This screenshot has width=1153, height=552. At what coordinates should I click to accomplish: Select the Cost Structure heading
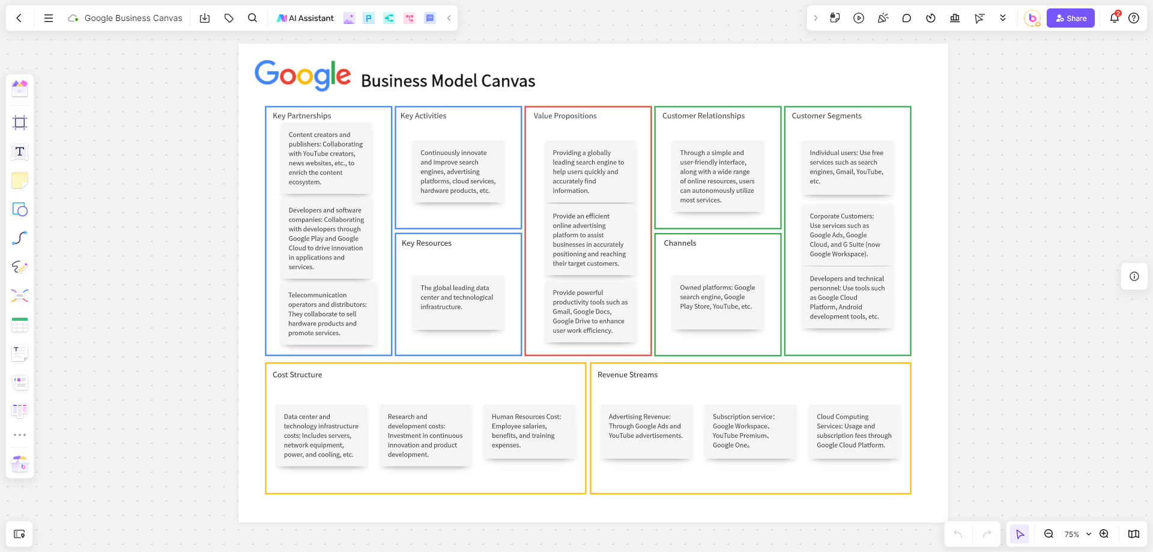coord(297,375)
